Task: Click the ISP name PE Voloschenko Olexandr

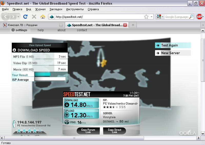Action: 120,104
